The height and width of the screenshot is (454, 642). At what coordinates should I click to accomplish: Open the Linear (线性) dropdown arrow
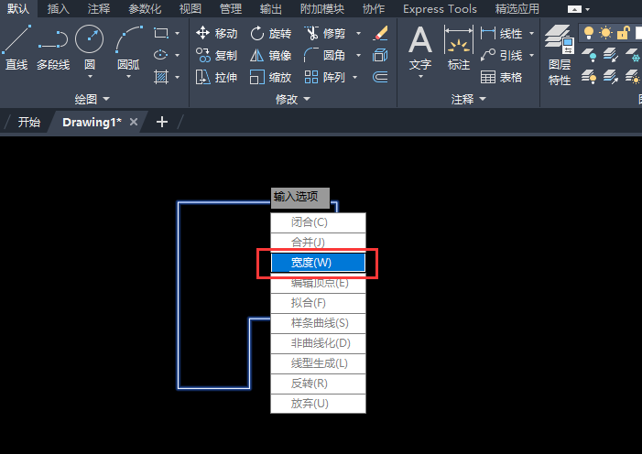point(531,33)
